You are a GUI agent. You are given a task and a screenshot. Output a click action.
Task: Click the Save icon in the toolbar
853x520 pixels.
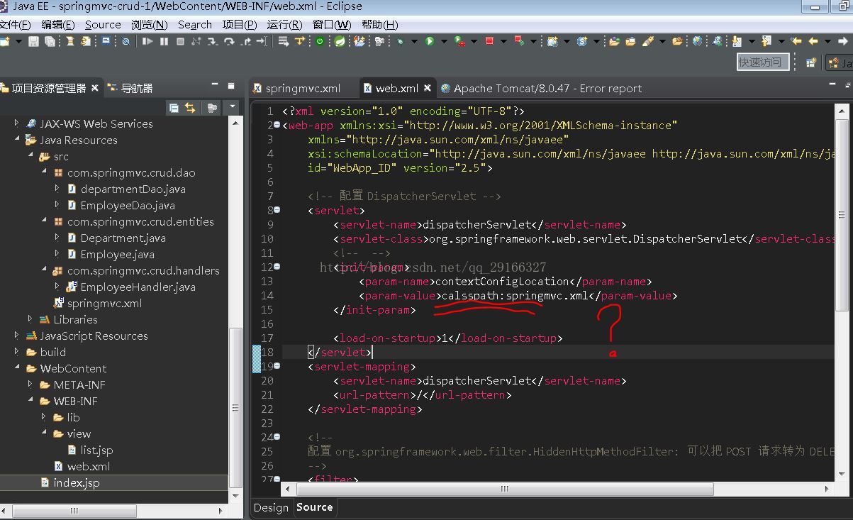33,42
